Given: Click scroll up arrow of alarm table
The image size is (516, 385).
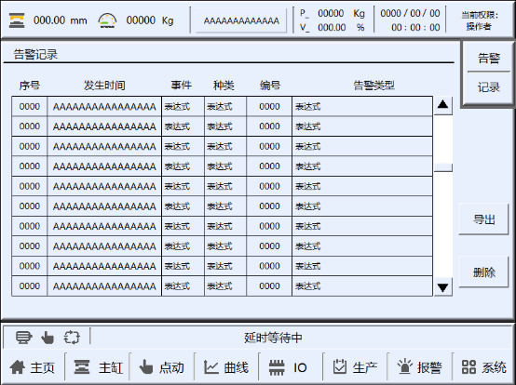Looking at the screenshot, I should click(x=443, y=105).
